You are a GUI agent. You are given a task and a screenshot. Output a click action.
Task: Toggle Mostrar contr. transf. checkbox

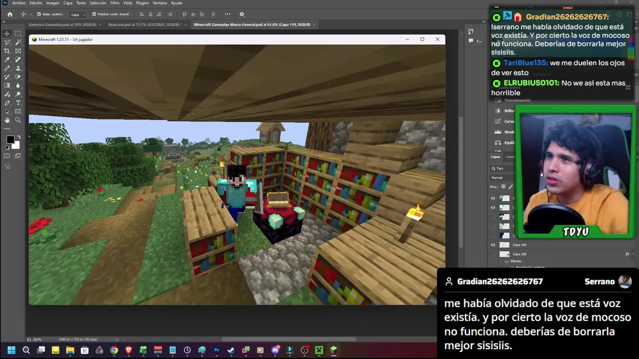coord(94,14)
